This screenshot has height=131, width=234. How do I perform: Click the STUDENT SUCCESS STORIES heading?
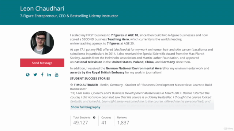coord(90,79)
